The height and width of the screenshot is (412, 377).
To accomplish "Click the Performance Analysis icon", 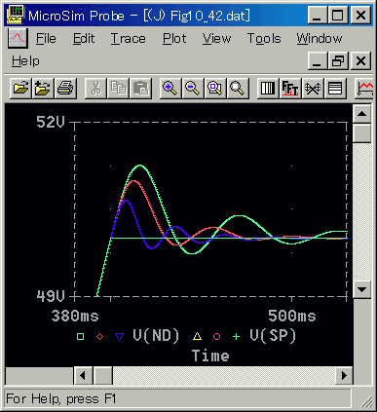I will tap(313, 88).
